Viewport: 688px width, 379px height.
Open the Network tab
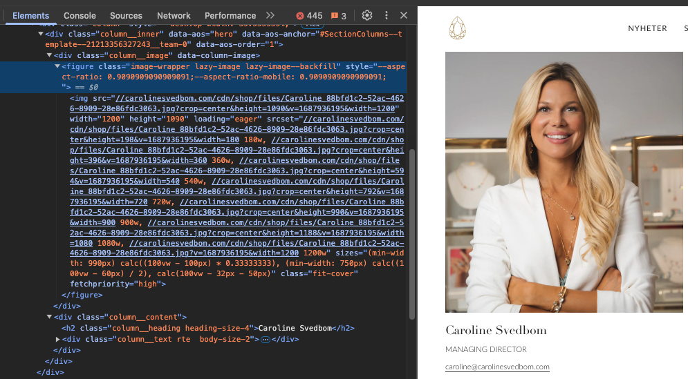[174, 16]
